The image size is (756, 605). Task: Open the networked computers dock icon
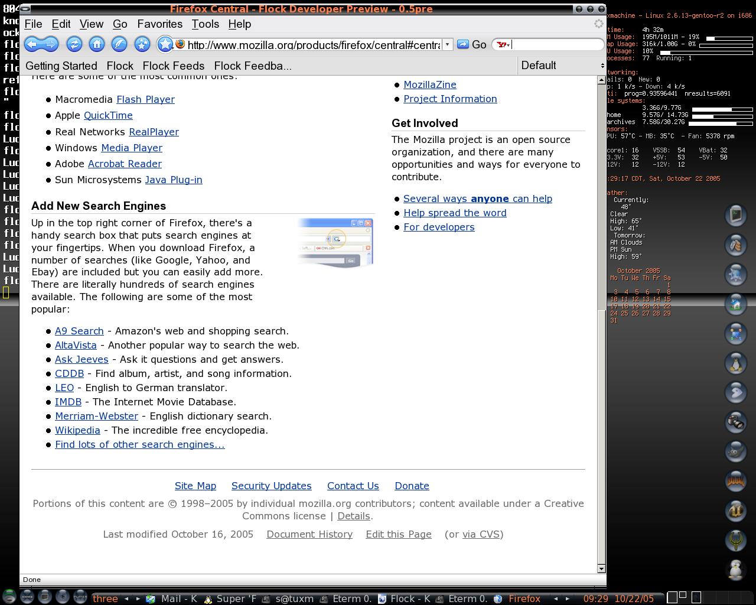(736, 333)
